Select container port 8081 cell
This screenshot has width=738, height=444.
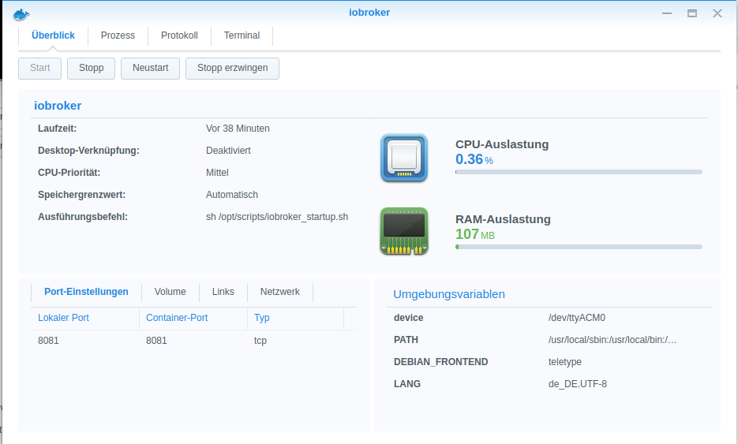(156, 341)
